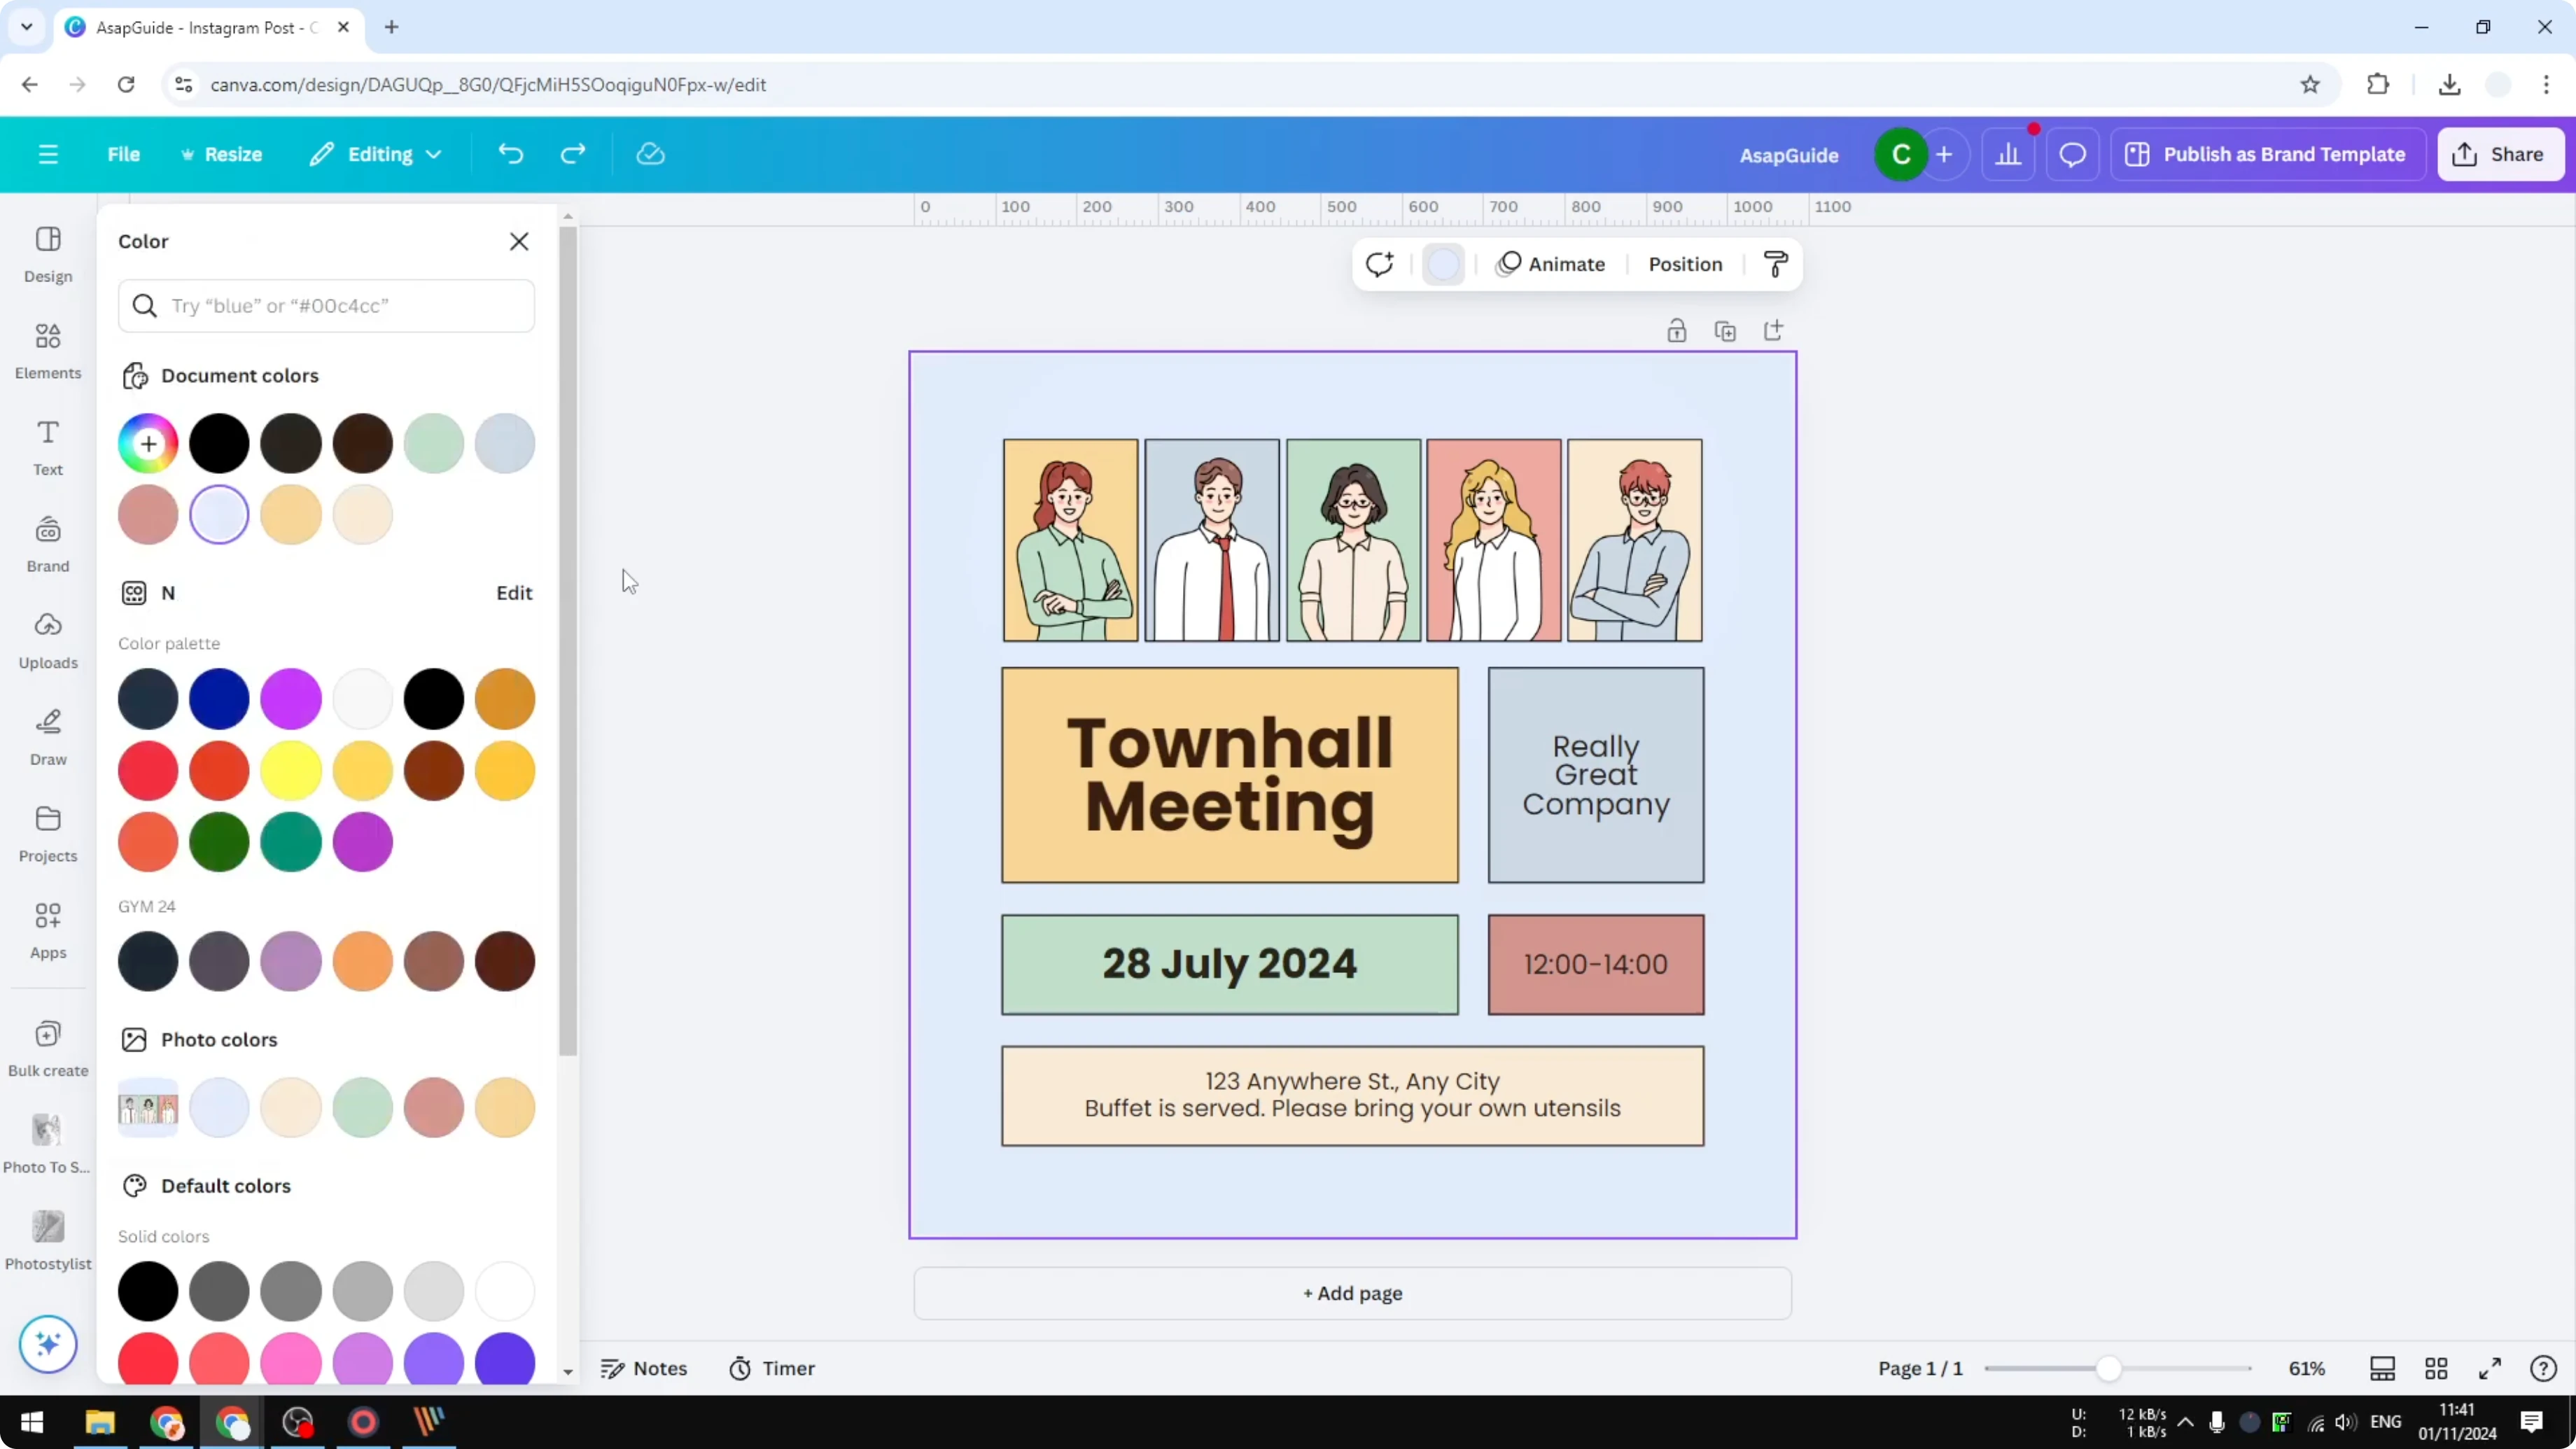Open the hamburger main menu

click(x=48, y=154)
